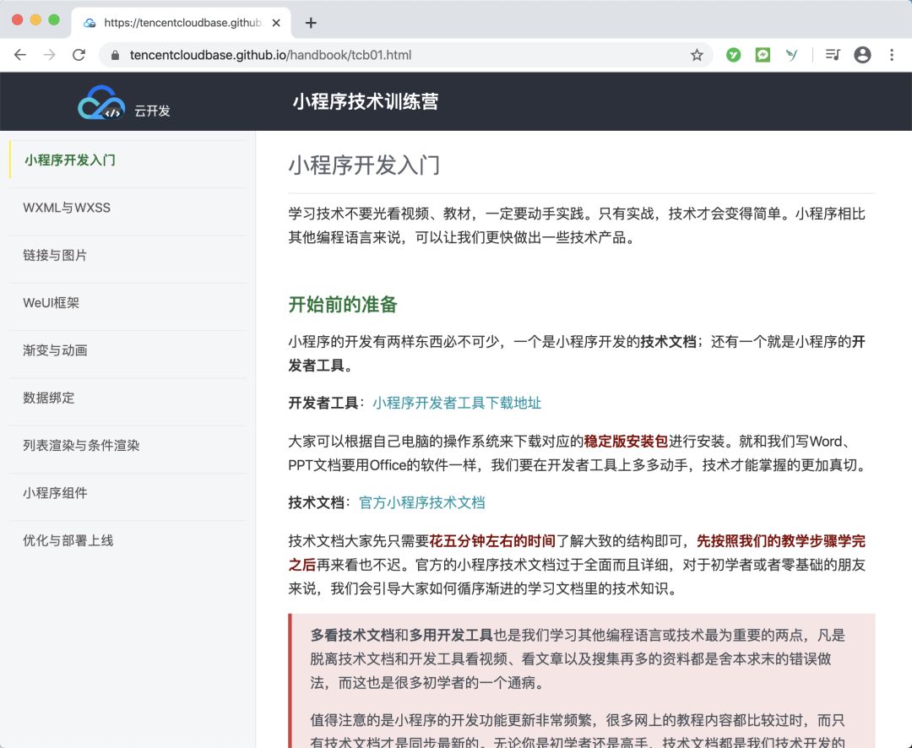Screen dimensions: 912x748
Task: Follow the 官方小程序技术文档 link
Action: point(422,502)
